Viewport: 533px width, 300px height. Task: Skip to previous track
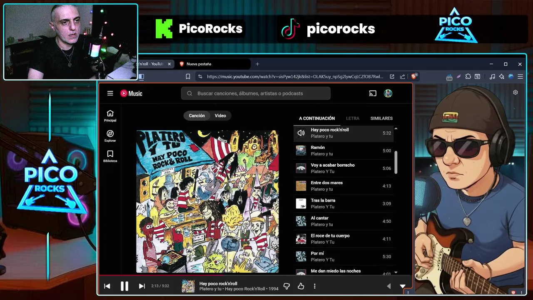[107, 286]
